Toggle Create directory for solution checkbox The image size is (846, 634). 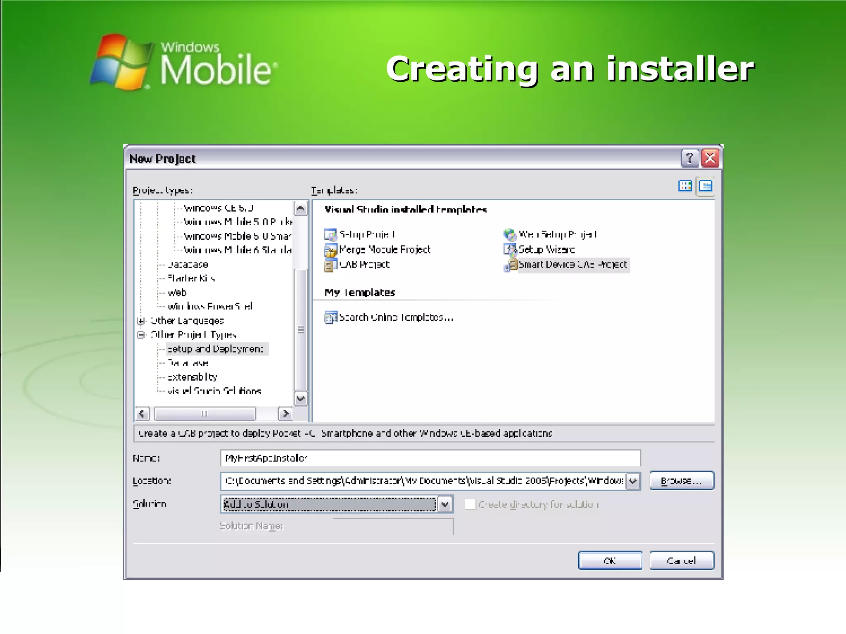tap(470, 504)
